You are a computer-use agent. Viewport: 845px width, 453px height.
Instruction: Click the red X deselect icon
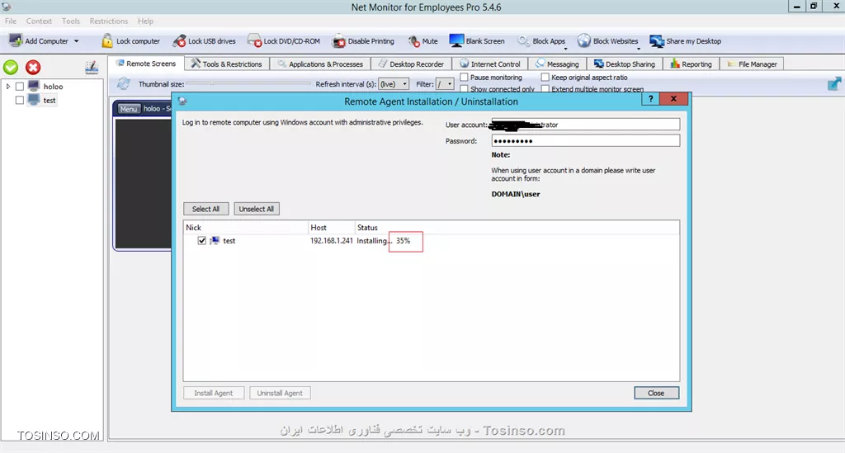[33, 68]
